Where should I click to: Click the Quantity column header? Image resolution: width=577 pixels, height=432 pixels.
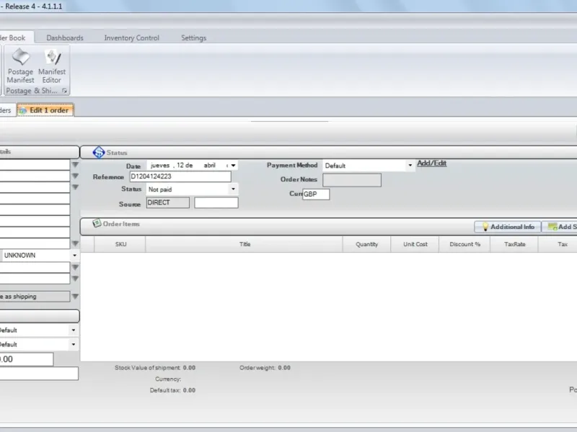tap(366, 244)
